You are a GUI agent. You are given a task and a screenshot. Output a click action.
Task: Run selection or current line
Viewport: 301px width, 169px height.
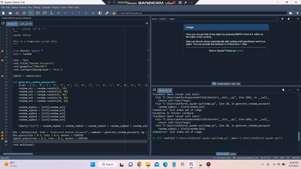51,13
